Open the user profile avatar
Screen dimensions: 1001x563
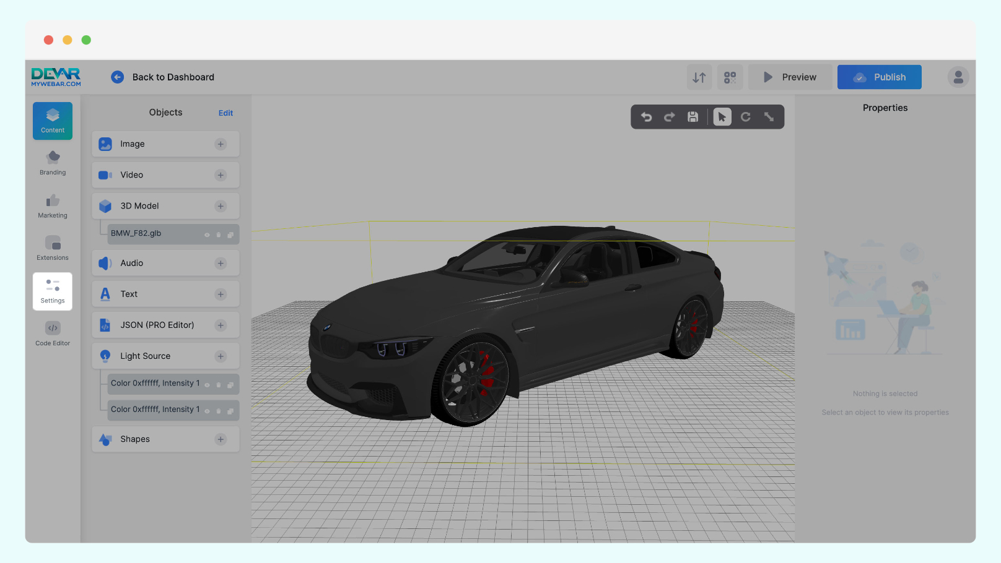958,77
